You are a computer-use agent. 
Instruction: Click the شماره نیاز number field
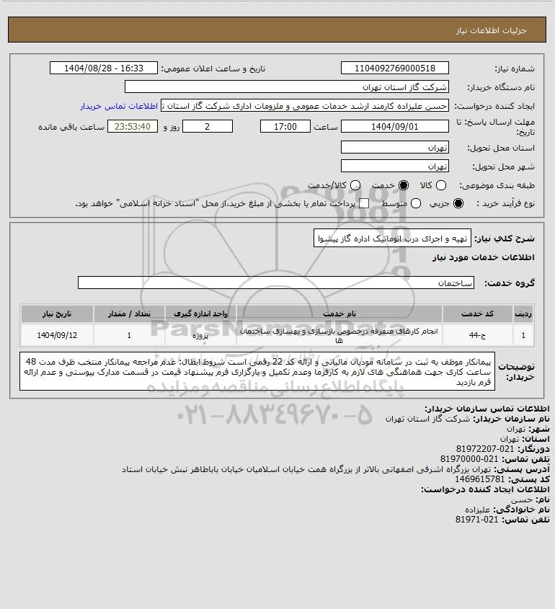pyautogui.click(x=394, y=68)
